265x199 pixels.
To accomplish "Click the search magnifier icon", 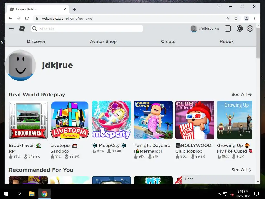I will (35, 29).
